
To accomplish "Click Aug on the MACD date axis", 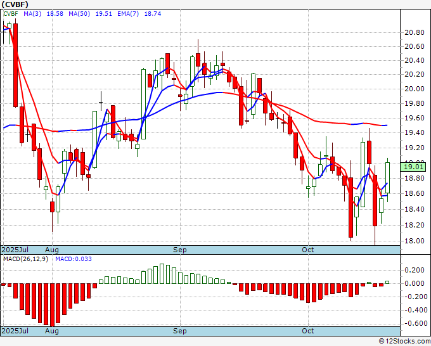I will tap(52, 331).
